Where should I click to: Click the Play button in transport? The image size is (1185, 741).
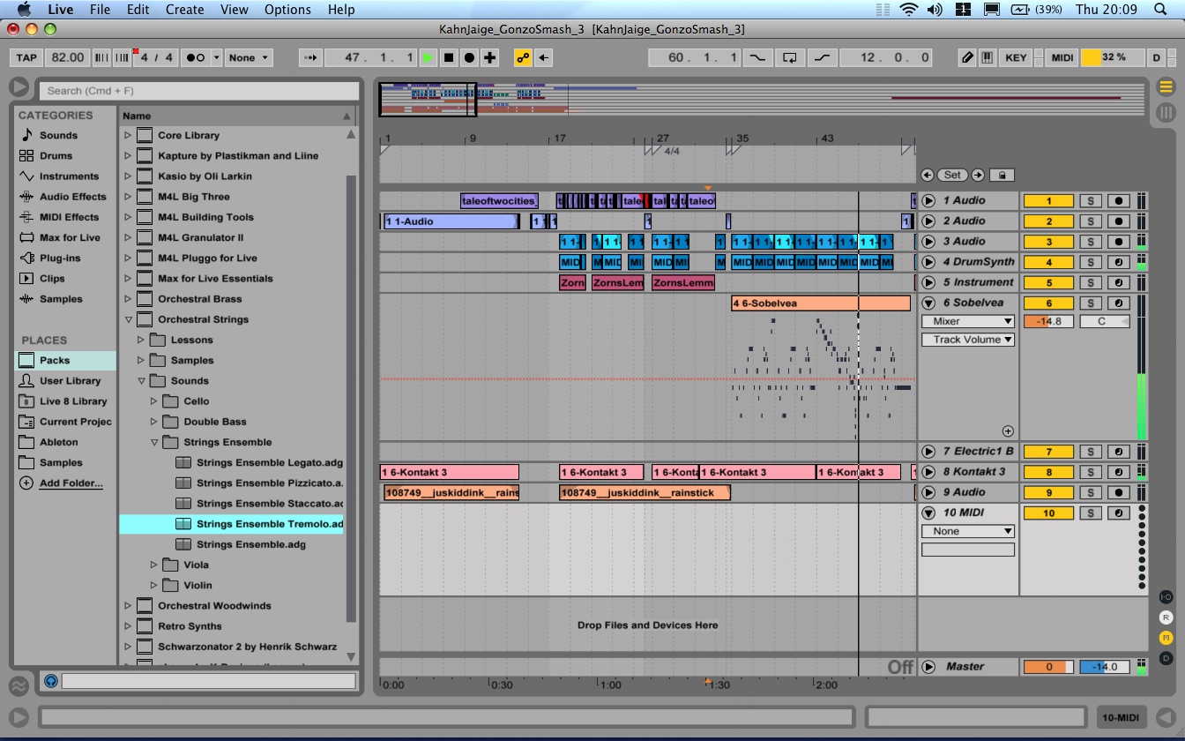click(428, 57)
